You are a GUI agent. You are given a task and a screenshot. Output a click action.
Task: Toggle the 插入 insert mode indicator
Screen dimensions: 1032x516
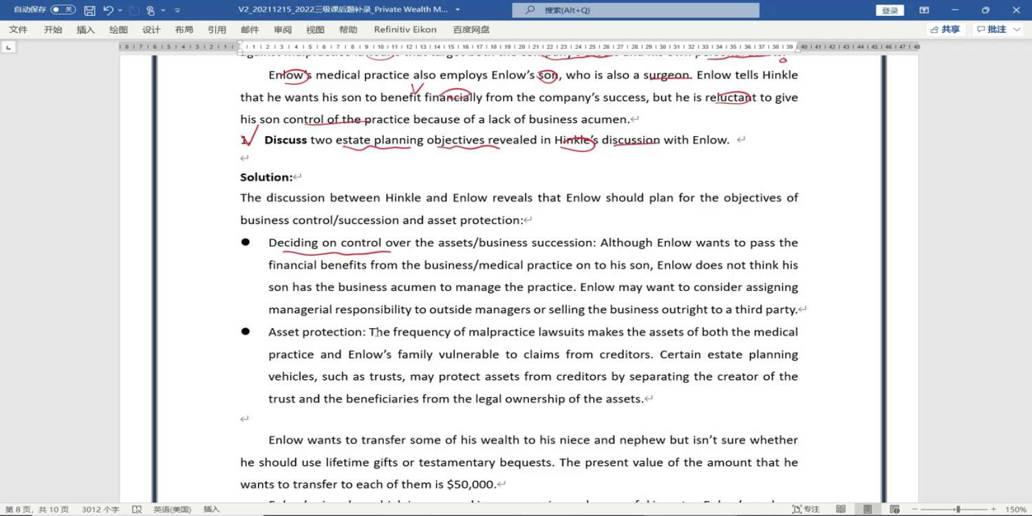[211, 509]
